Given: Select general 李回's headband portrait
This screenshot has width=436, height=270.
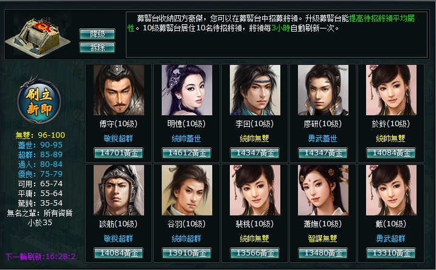Looking at the screenshot, I should [255, 90].
